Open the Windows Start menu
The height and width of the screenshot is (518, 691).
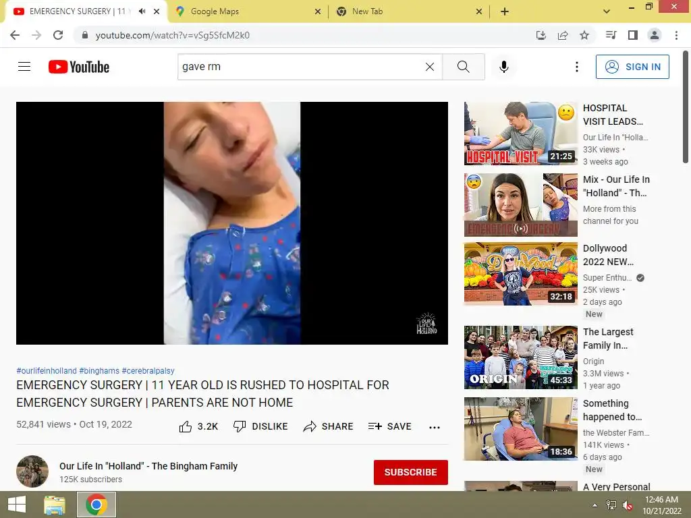point(17,505)
